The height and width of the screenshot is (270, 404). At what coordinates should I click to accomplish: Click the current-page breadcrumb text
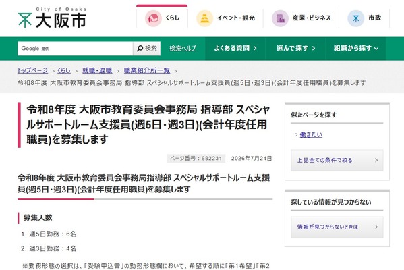tap(192, 83)
